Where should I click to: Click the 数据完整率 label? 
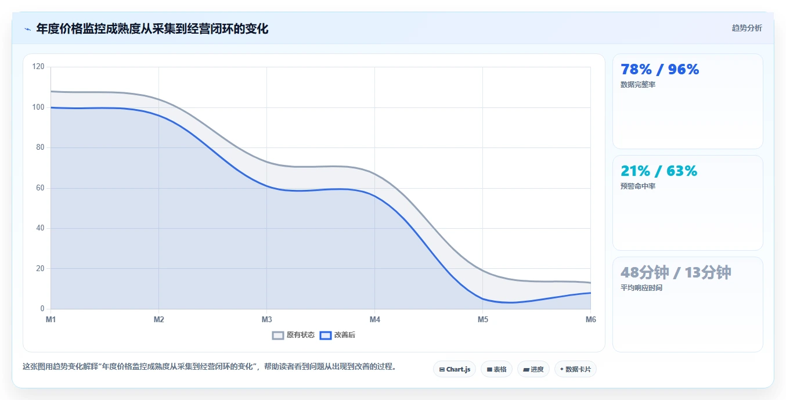click(x=638, y=85)
